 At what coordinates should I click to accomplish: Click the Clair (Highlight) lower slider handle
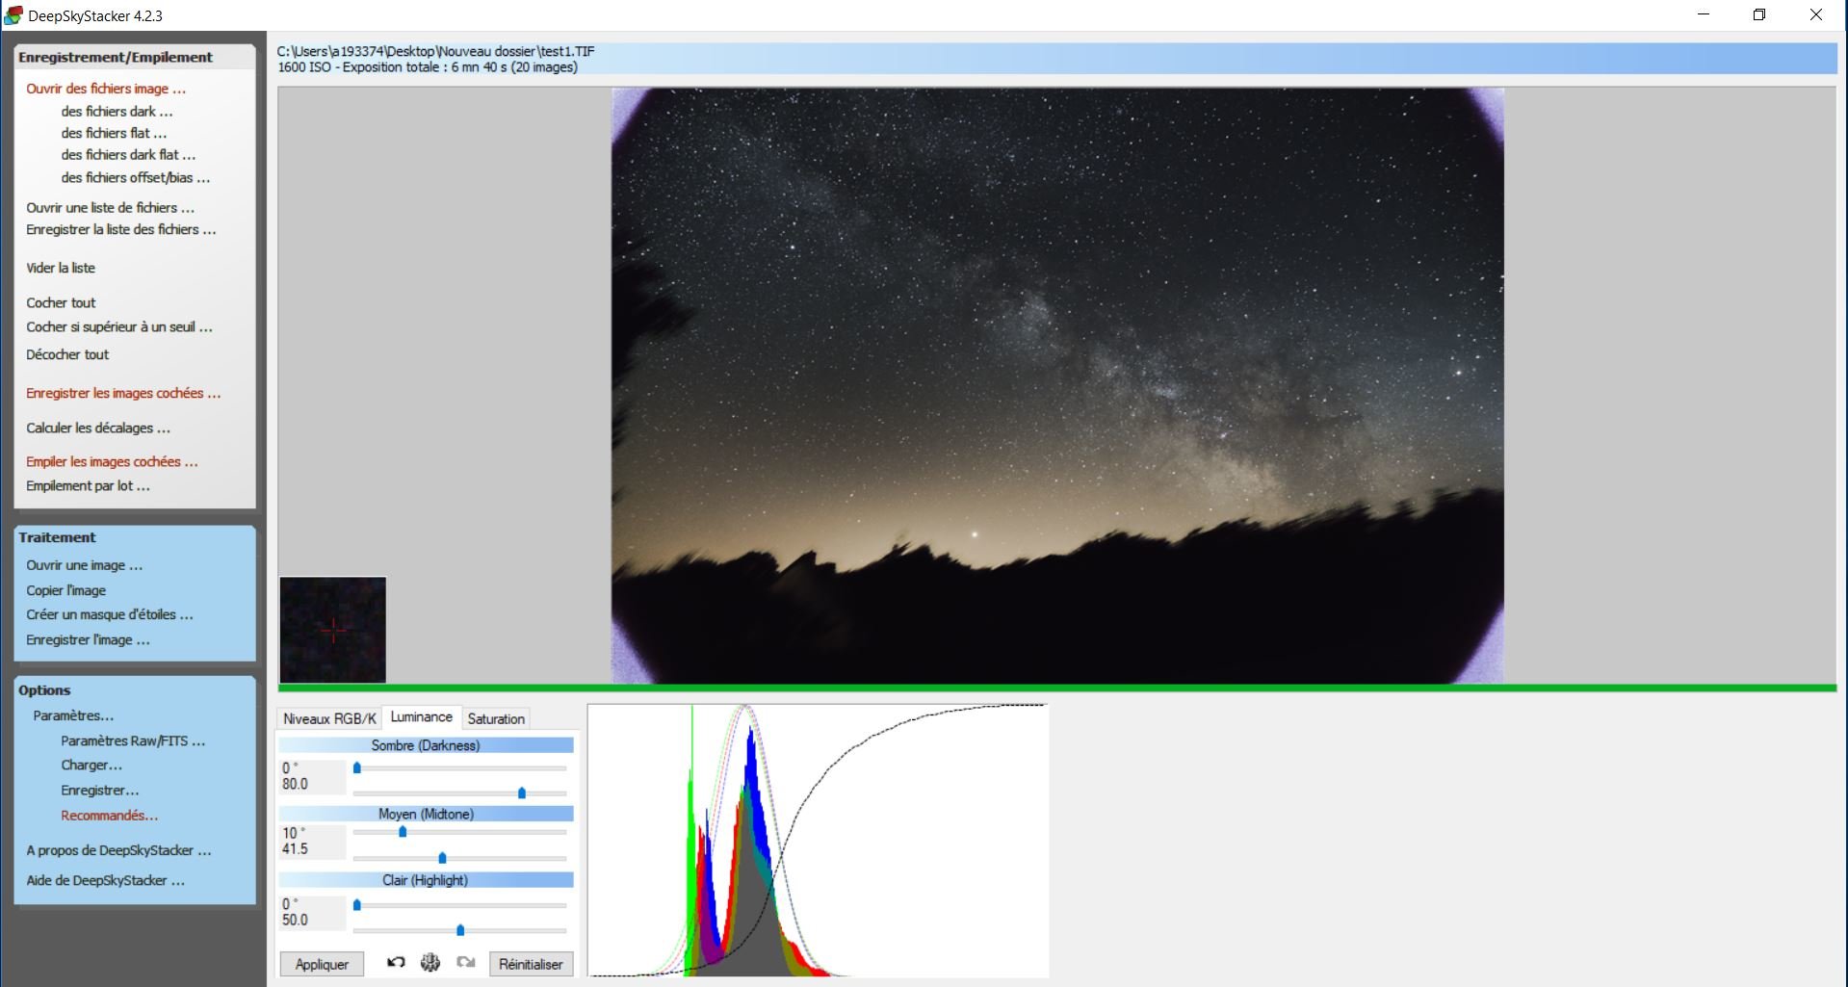tap(460, 929)
